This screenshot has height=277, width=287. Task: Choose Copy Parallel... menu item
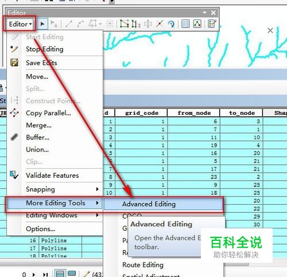point(55,113)
